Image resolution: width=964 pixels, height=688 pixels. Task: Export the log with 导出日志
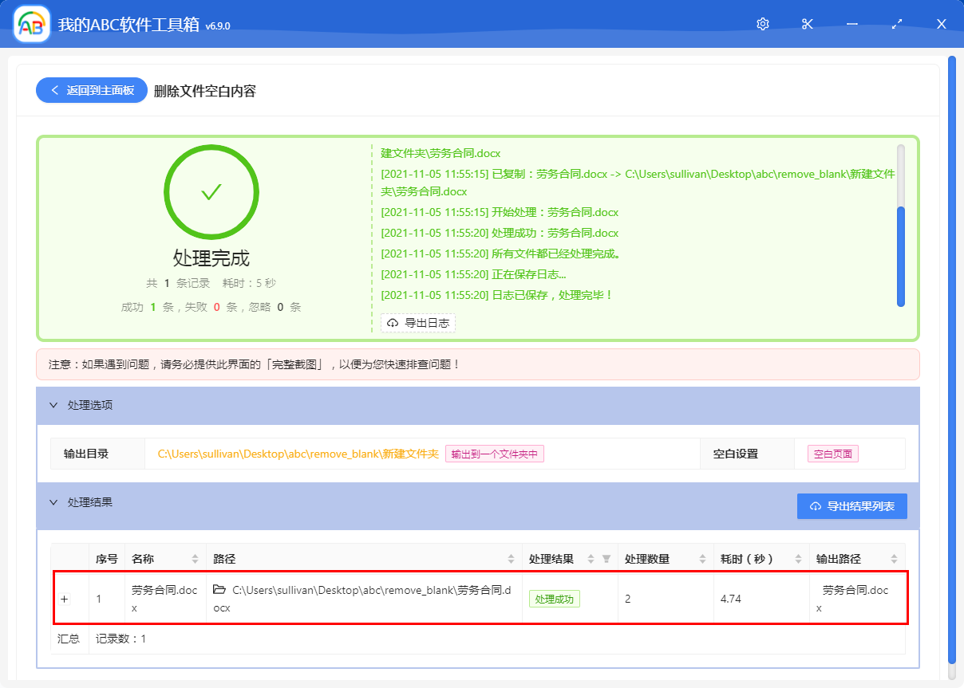pos(418,323)
